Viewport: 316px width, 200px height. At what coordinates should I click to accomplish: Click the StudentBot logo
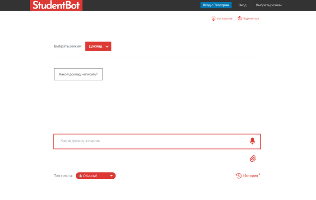(x=57, y=5)
